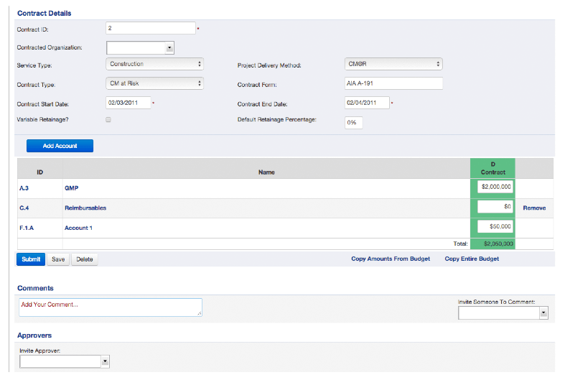565x380 pixels.
Task: Click the Contract End Date field
Action: [367, 103]
